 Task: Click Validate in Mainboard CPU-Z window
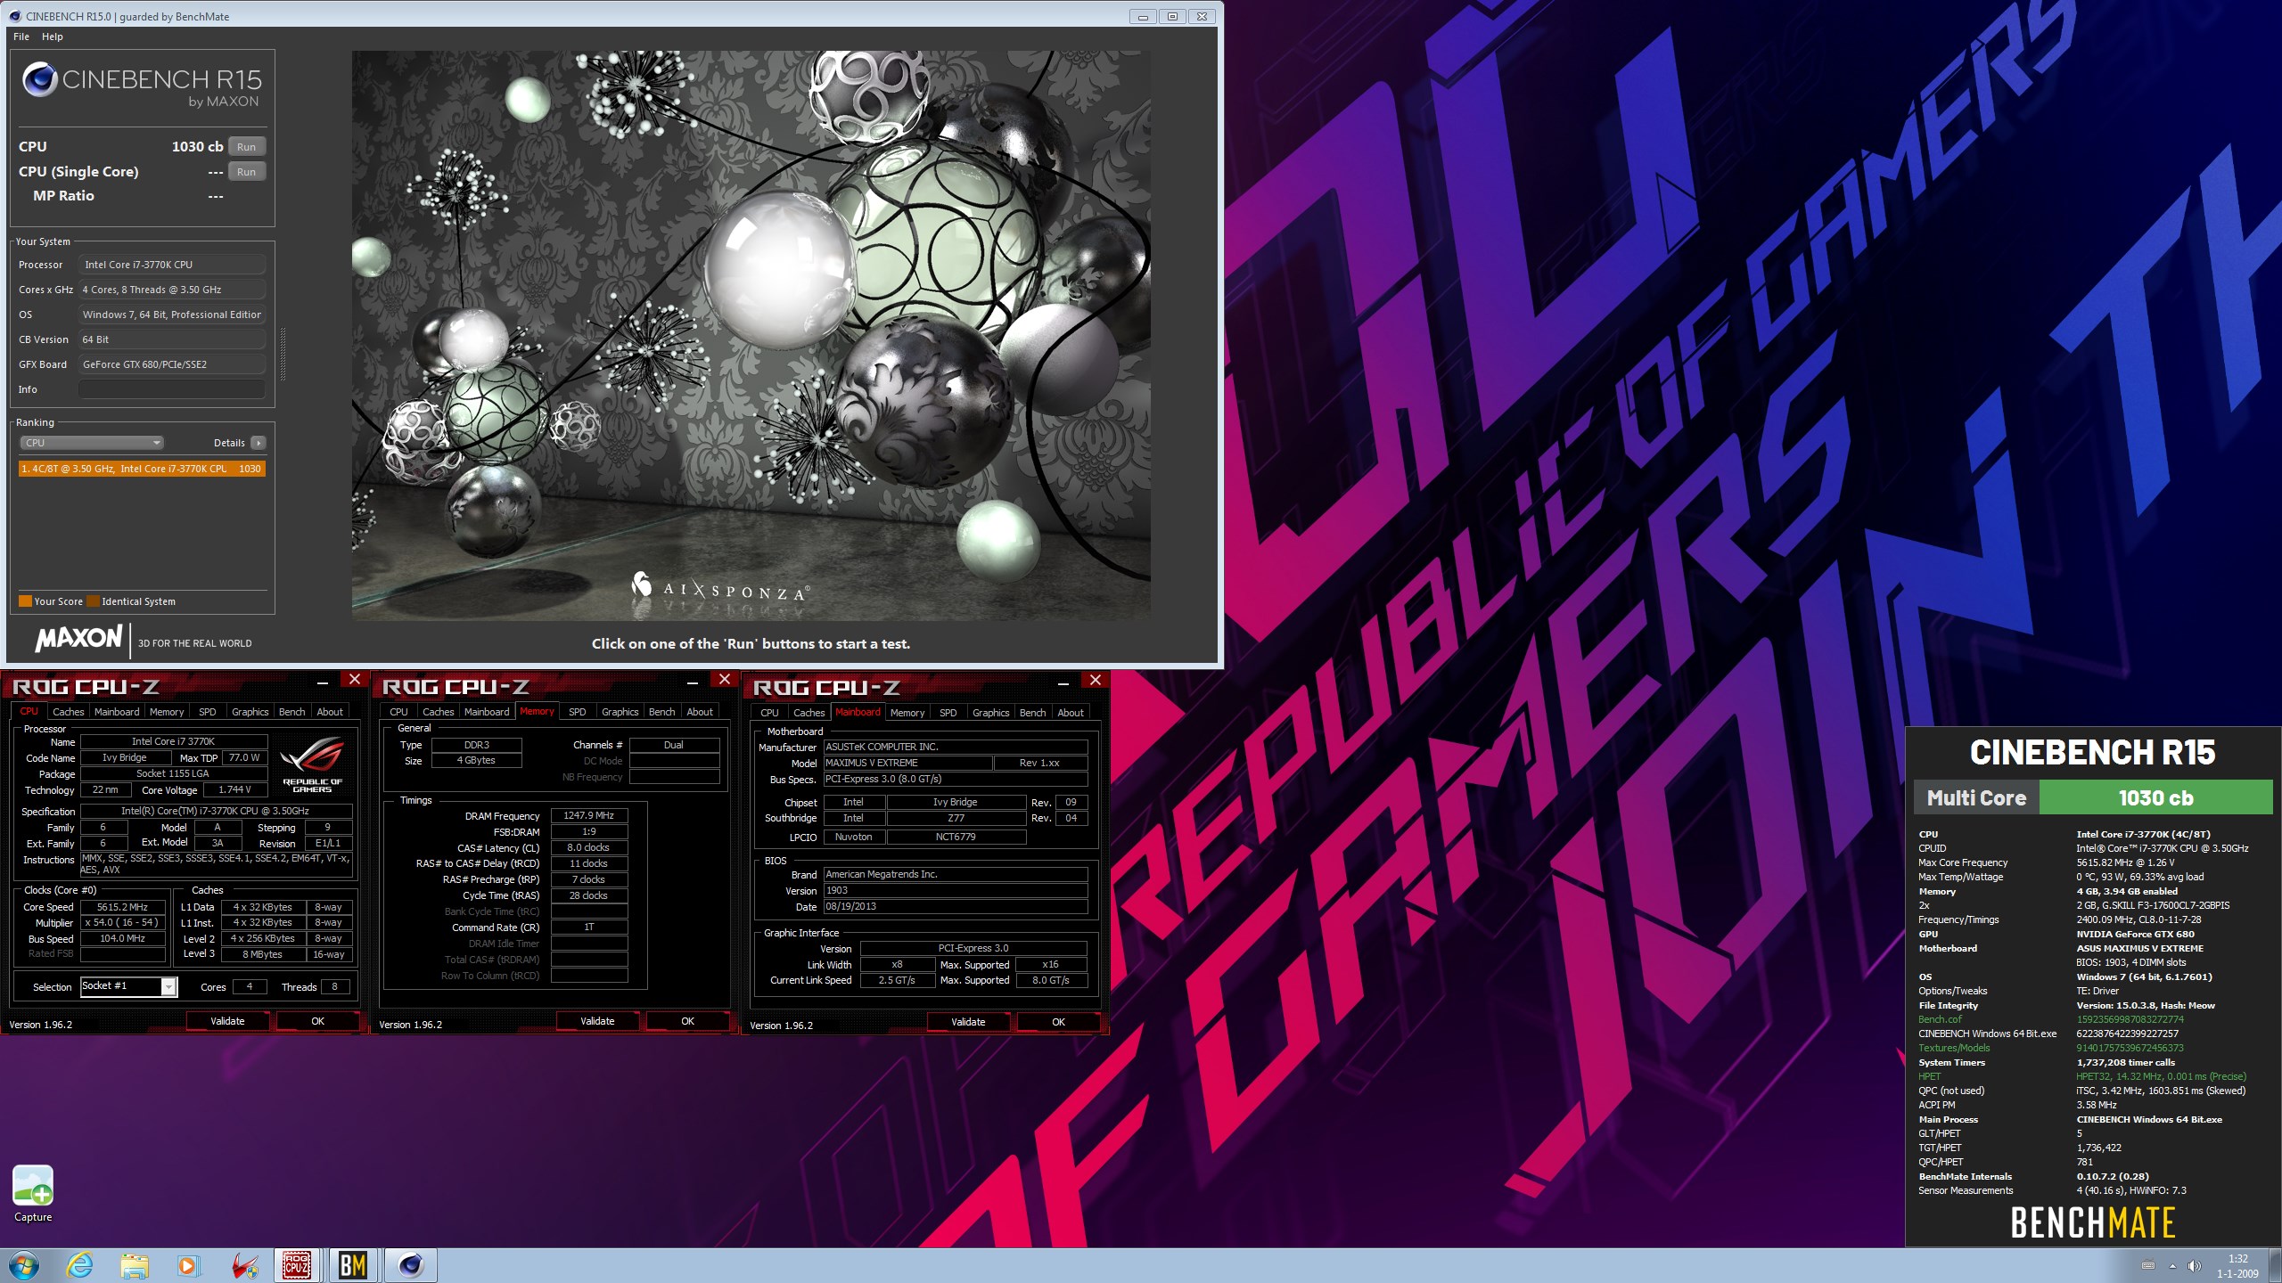[968, 1022]
